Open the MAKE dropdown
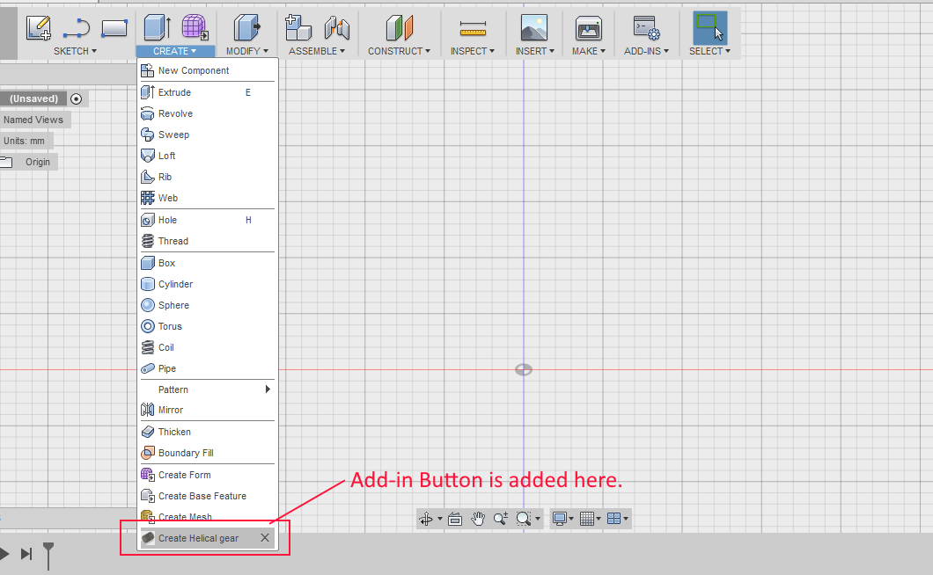 [589, 51]
